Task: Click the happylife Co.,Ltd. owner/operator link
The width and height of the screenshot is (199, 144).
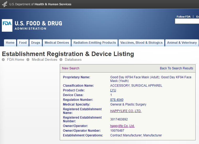Action: (122, 126)
